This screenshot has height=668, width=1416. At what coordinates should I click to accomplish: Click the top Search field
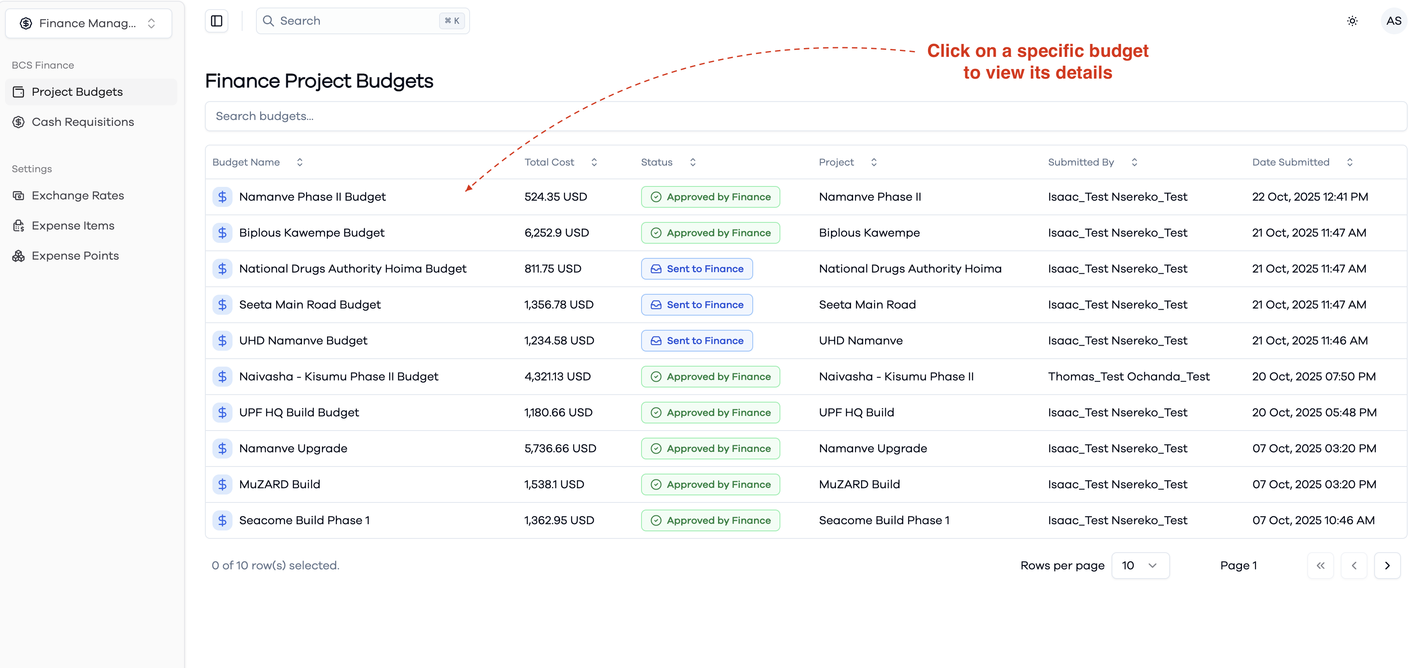tap(363, 21)
